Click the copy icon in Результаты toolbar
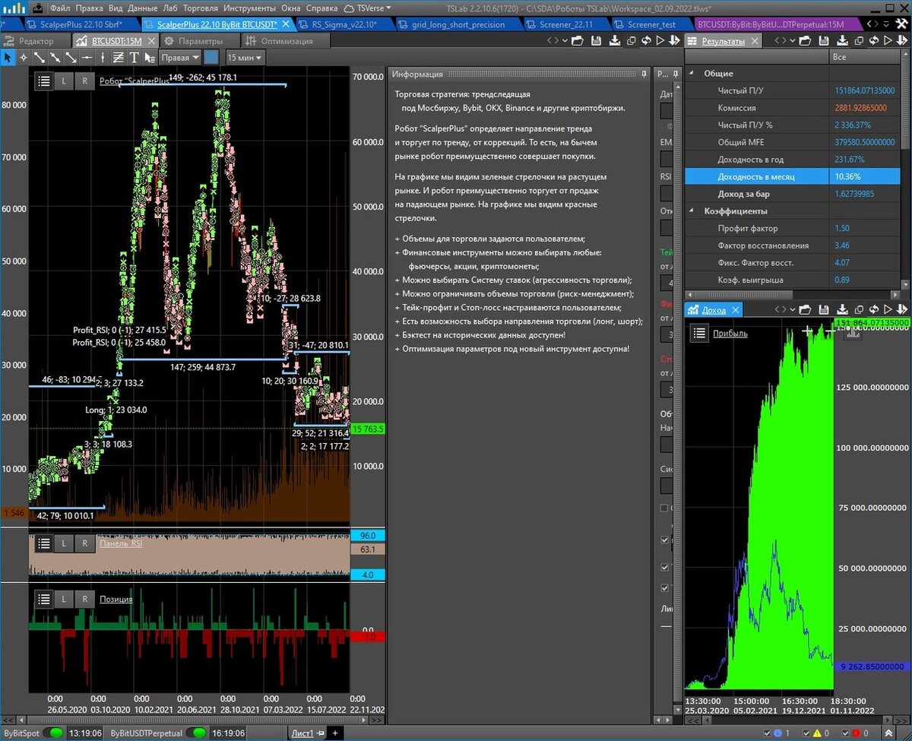 pyautogui.click(x=859, y=41)
